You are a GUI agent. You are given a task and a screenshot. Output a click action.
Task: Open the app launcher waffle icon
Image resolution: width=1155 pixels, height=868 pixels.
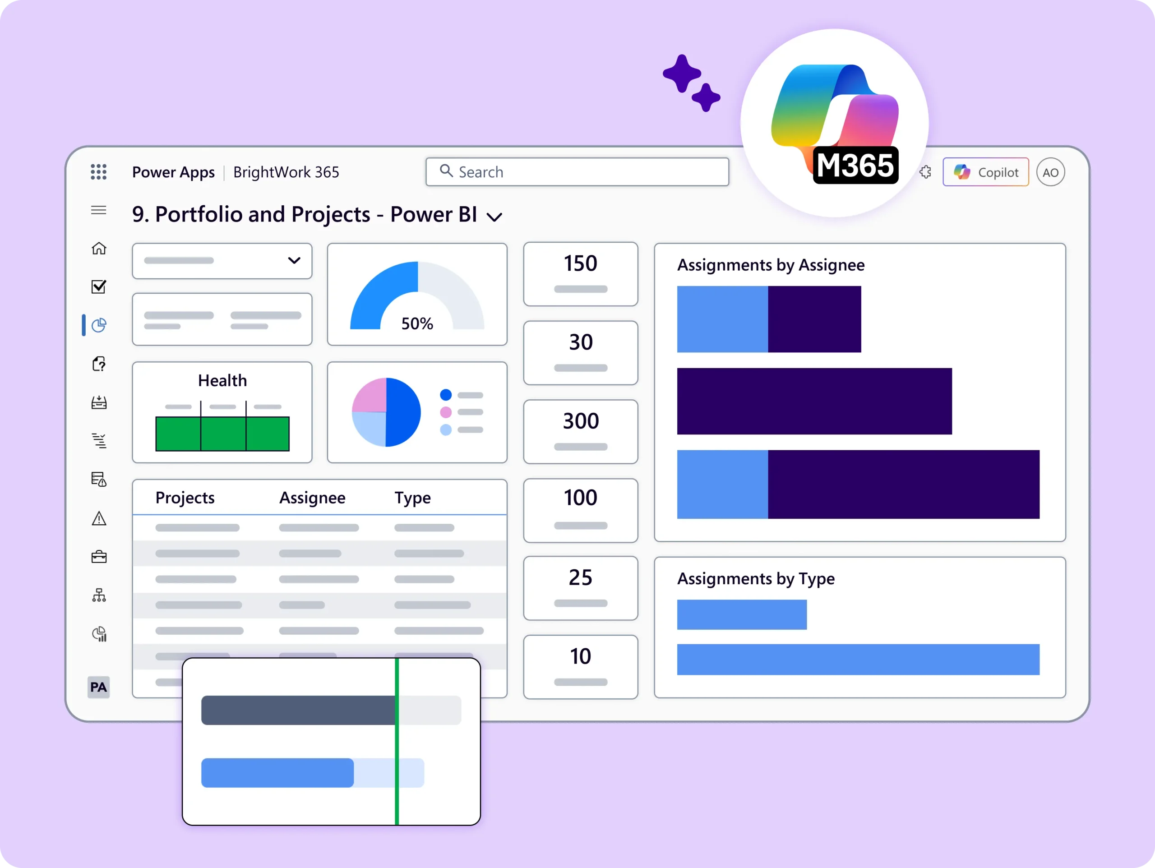[99, 172]
